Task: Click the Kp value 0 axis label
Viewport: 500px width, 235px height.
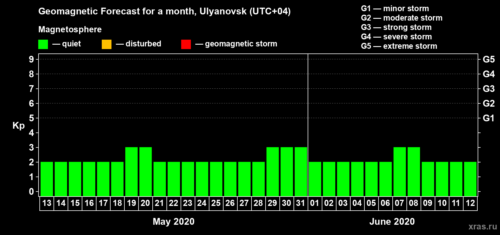Action: tap(31, 192)
